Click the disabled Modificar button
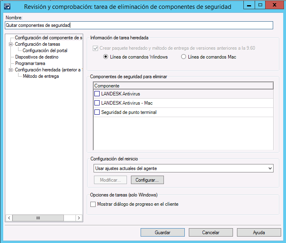The width and height of the screenshot is (286, 243). coord(110,180)
